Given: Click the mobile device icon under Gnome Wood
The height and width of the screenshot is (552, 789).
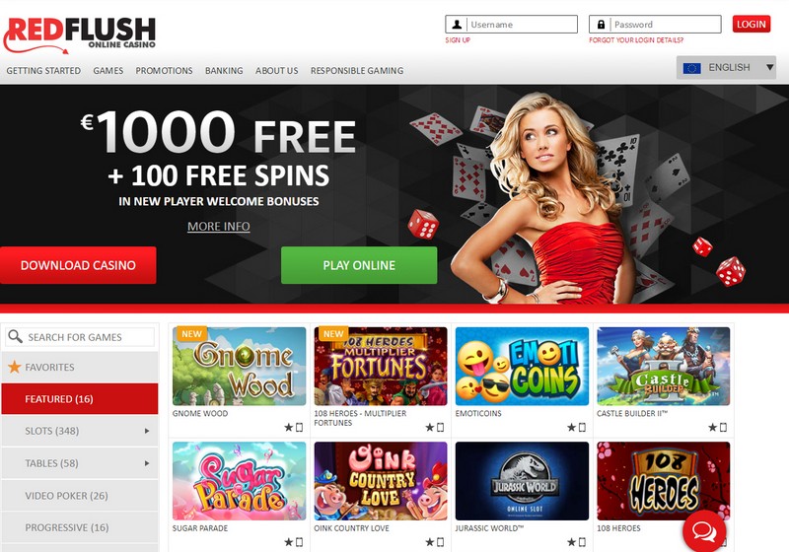Looking at the screenshot, I should coord(300,428).
